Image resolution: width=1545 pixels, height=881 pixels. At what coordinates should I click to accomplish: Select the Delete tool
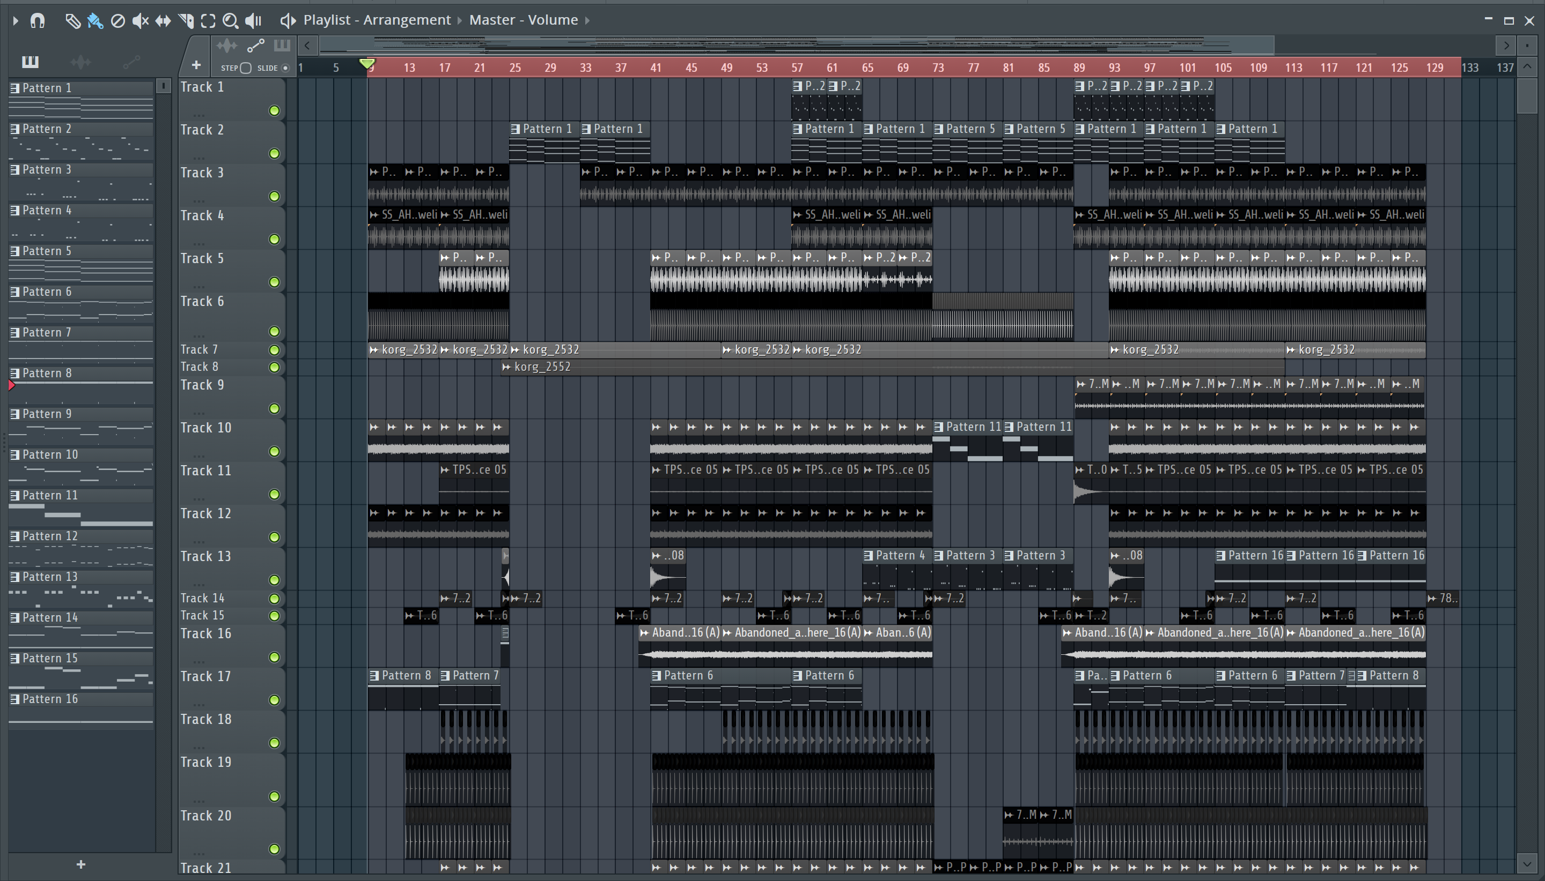pyautogui.click(x=118, y=21)
